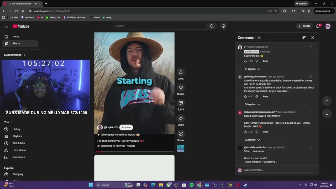The width and height of the screenshot is (336, 189).
Task: Expand 58 replies
Action: [252, 104]
